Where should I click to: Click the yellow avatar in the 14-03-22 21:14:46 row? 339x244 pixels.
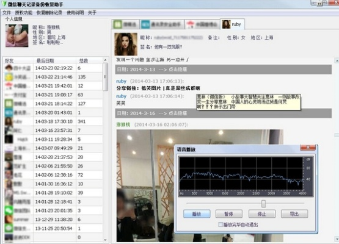(9, 77)
